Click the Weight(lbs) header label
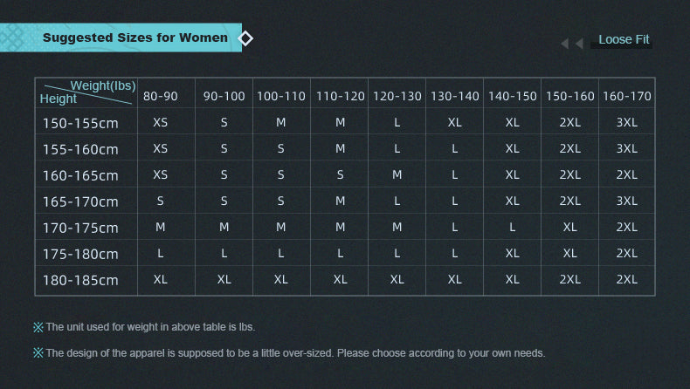 (103, 85)
